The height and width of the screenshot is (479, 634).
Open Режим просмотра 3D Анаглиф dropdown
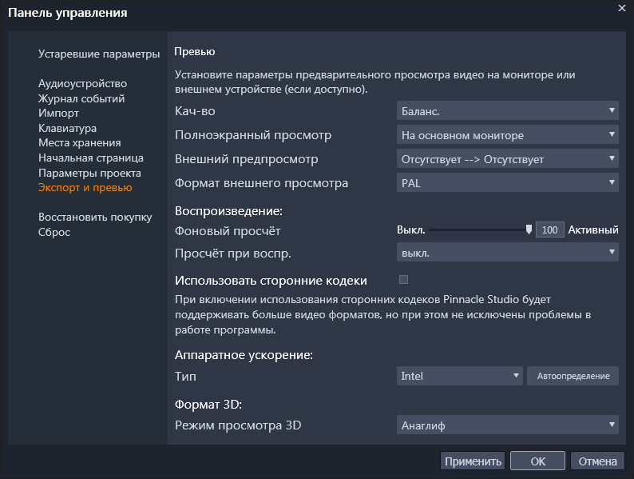pyautogui.click(x=507, y=425)
